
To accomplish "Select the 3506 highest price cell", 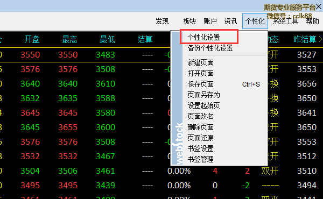I will [68, 171].
